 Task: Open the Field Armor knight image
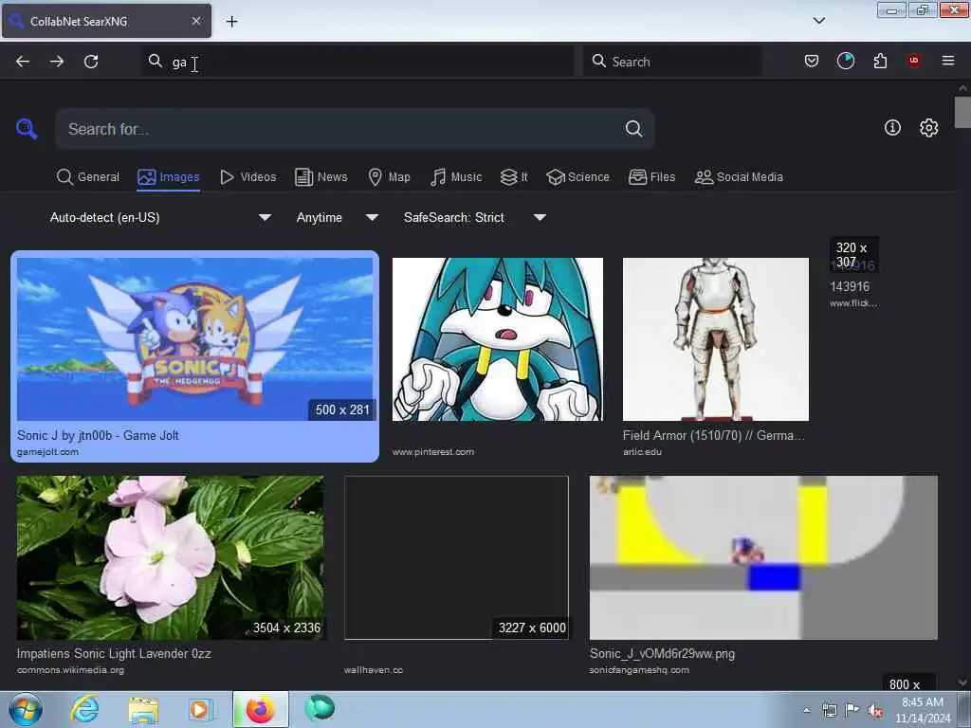pos(715,339)
